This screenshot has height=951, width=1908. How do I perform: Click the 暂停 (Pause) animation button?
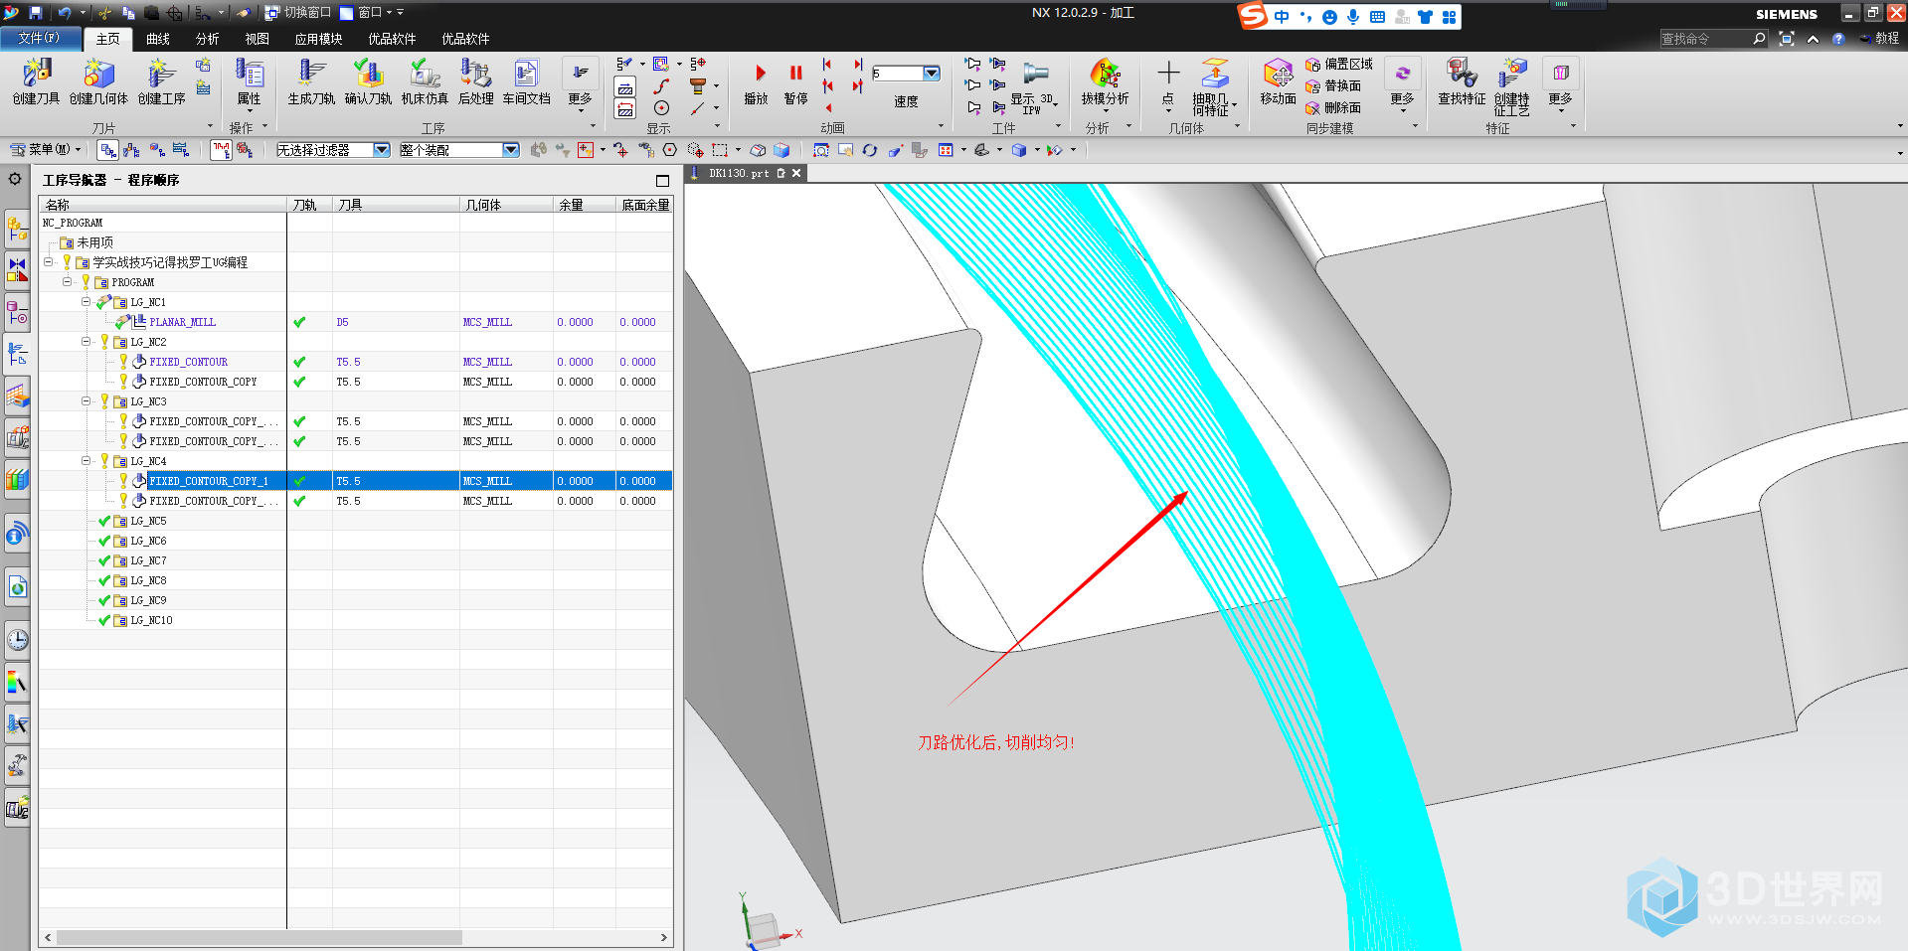click(x=795, y=82)
